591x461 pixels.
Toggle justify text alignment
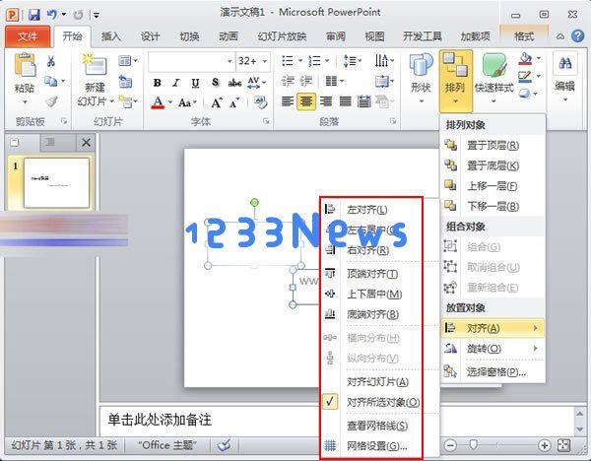[x=346, y=101]
